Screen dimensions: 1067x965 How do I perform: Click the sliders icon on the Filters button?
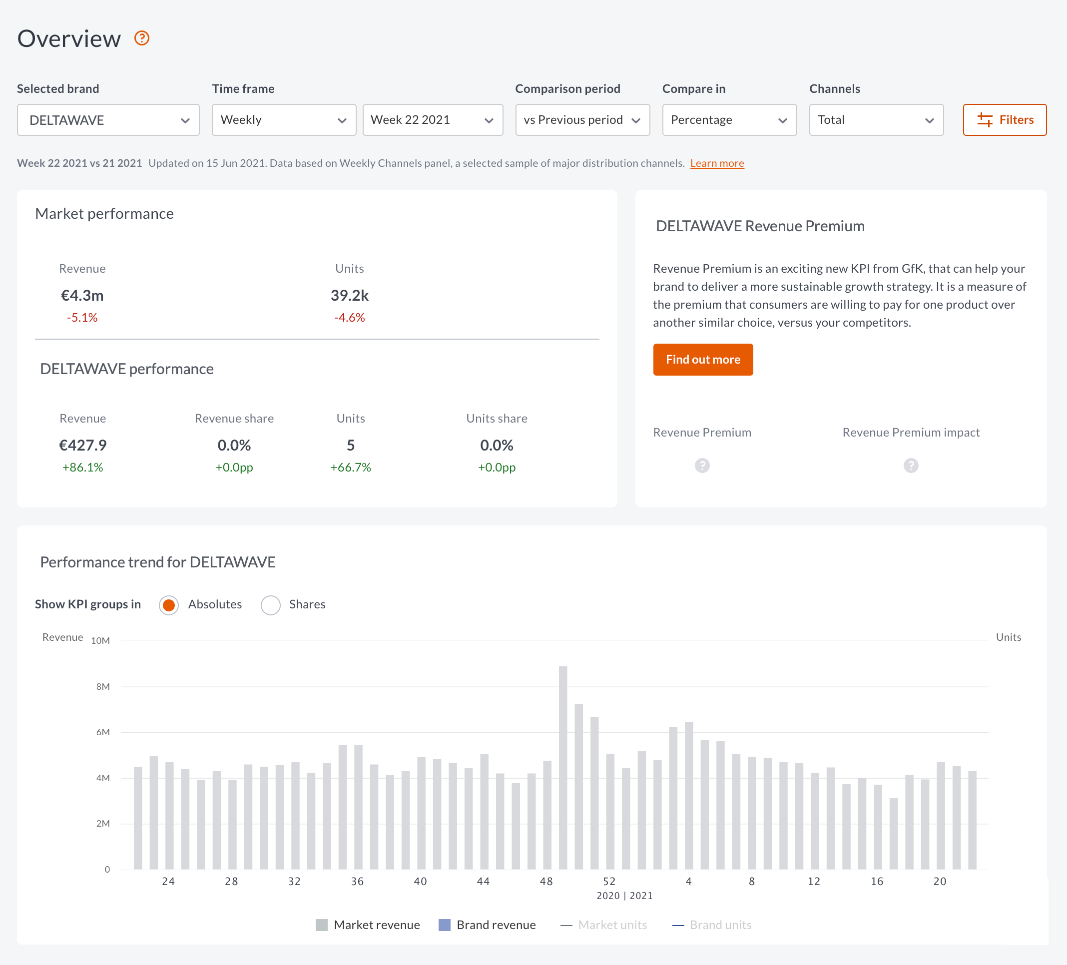[x=985, y=120]
